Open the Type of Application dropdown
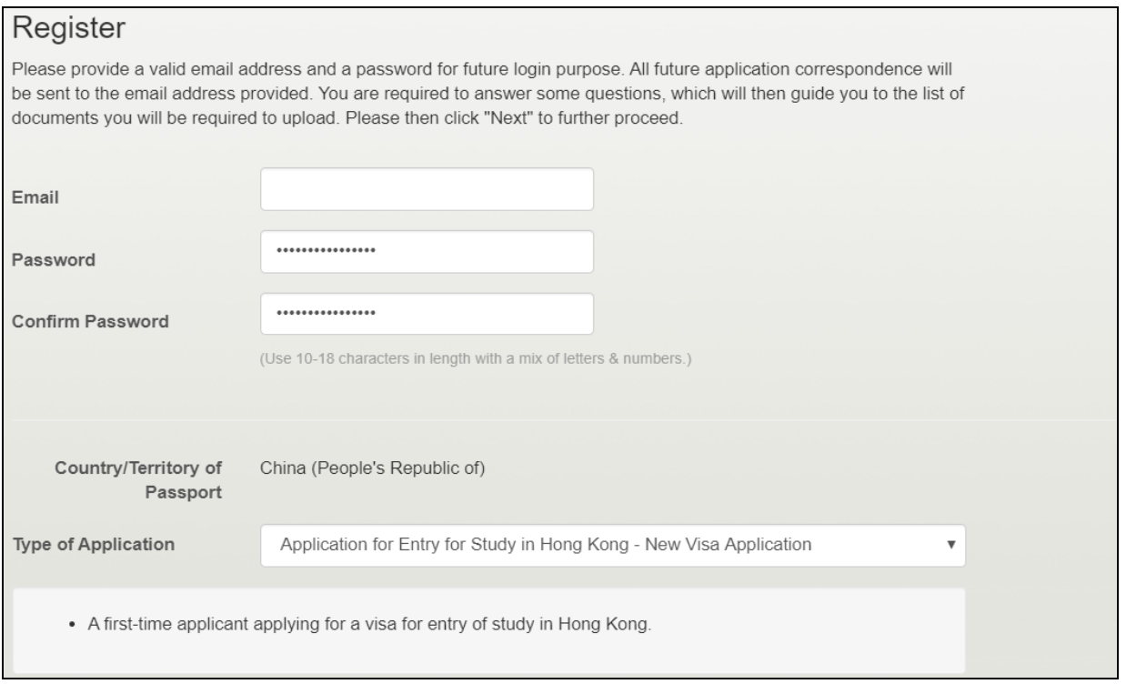This screenshot has width=1126, height=684. (612, 545)
